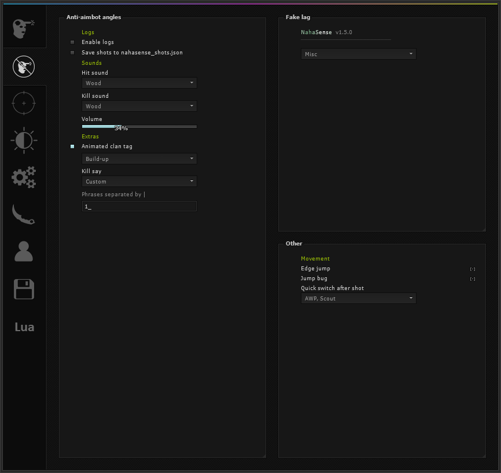Click the kill say phrases input field
Image resolution: width=501 pixels, height=473 pixels.
139,206
